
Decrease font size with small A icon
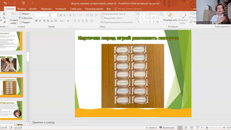[65, 15]
